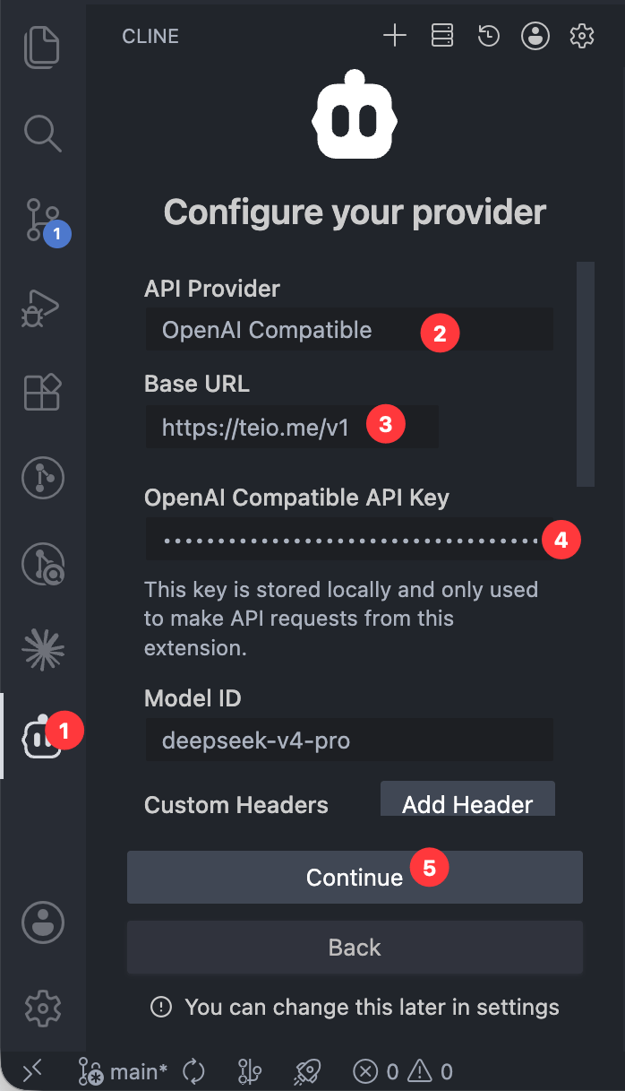Click the main* branch in status bar
625x1091 pixels.
[123, 1070]
